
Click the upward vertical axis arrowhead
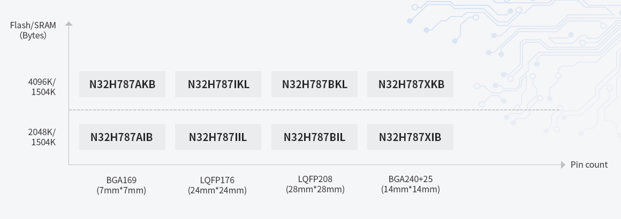pos(69,24)
